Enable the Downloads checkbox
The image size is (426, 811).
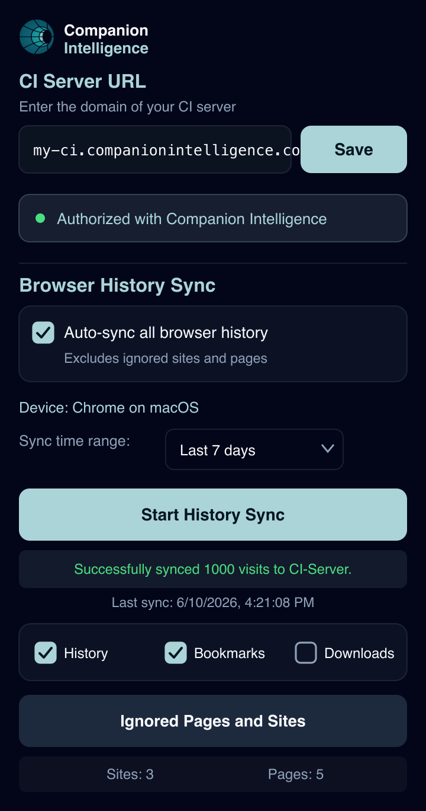306,653
